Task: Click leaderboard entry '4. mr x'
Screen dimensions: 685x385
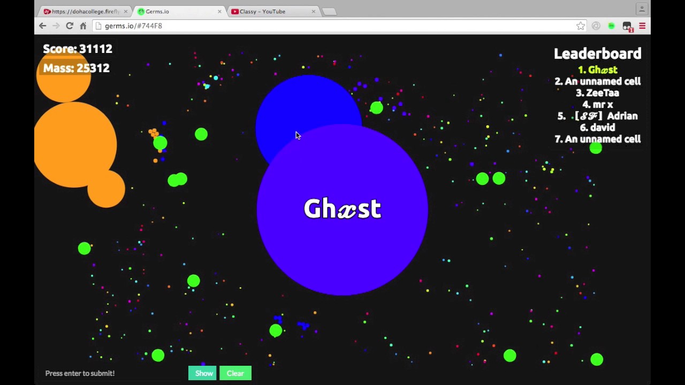Action: coord(597,105)
